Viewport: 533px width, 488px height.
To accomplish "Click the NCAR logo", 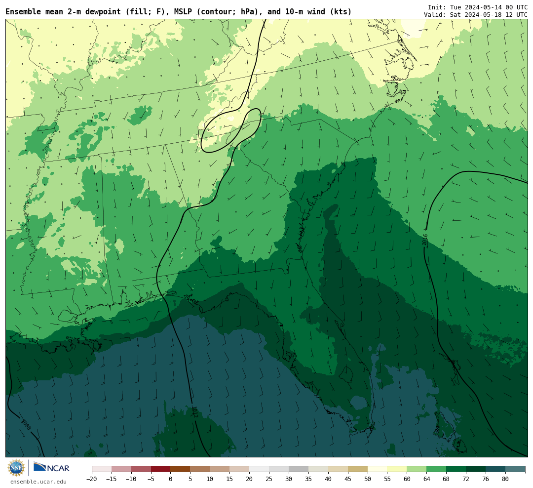I will coord(51,467).
